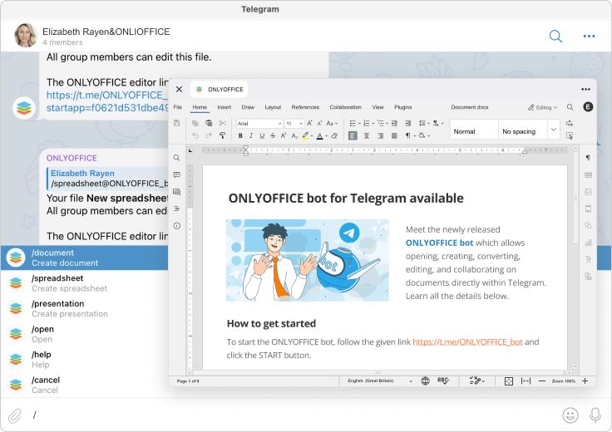This screenshot has width=612, height=432.
Task: Open the Editing mode dropdown
Action: 542,108
